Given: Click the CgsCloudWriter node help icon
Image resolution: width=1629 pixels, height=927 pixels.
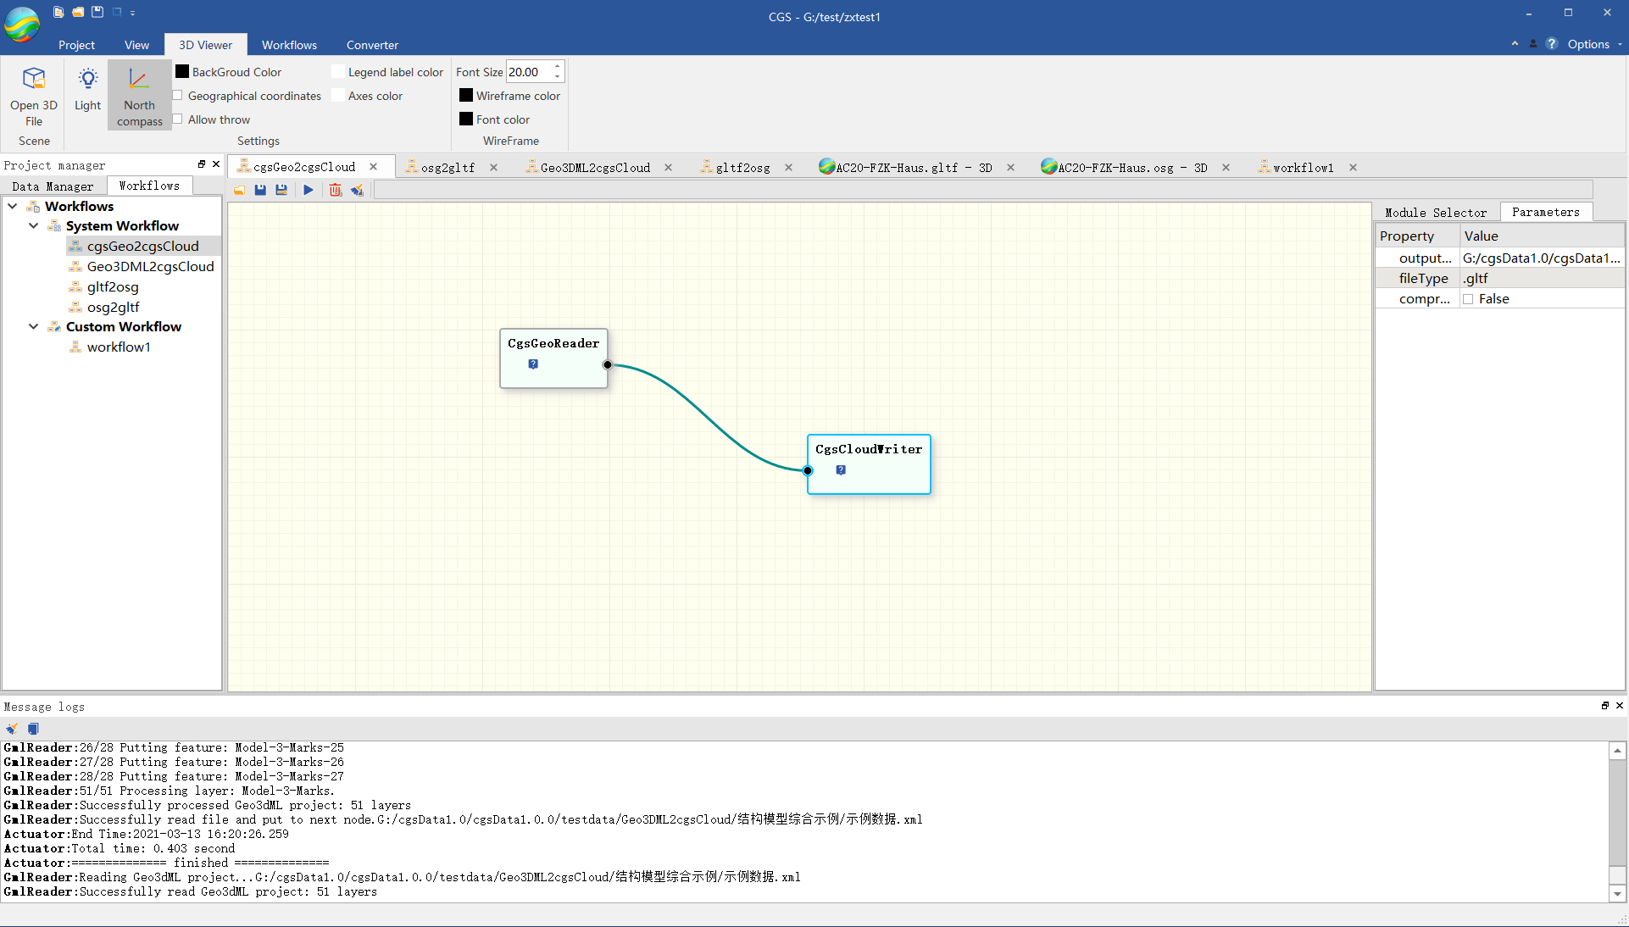Looking at the screenshot, I should coord(841,470).
